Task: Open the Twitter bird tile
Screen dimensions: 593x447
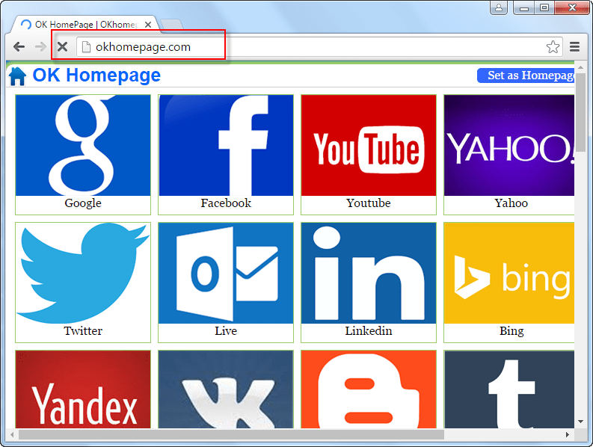Action: [x=83, y=273]
